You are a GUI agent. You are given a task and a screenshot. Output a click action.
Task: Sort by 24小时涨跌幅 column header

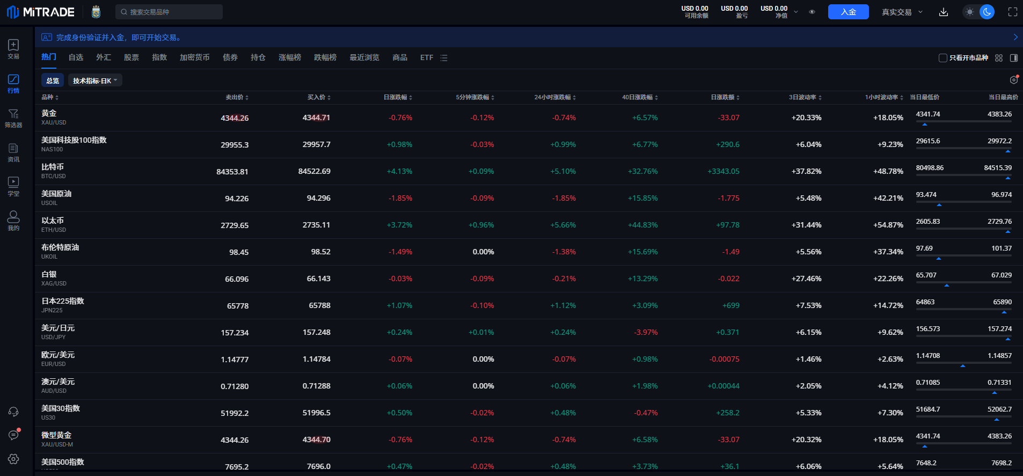point(555,97)
